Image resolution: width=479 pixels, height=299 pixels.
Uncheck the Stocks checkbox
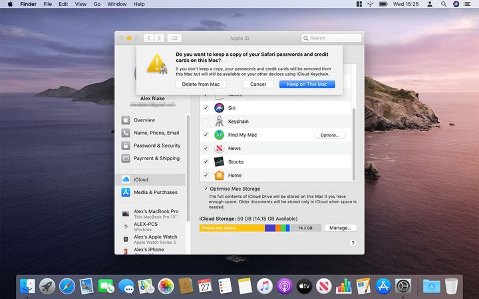click(x=206, y=161)
